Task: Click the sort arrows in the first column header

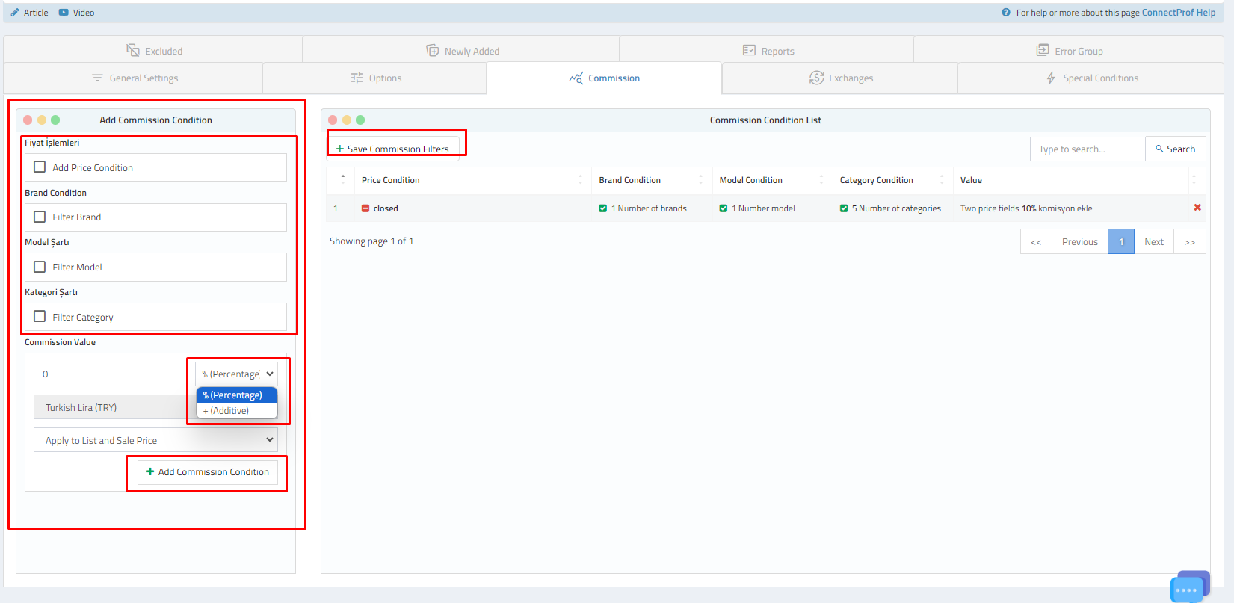Action: point(343,180)
